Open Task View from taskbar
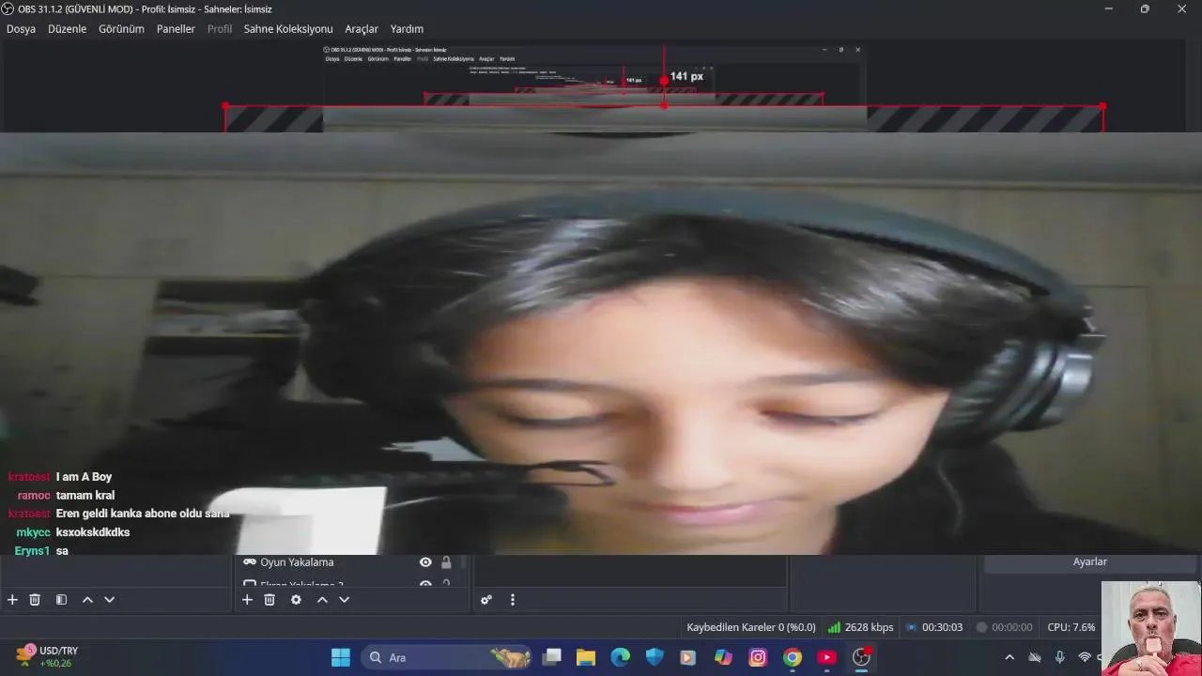This screenshot has width=1202, height=676. 552,657
